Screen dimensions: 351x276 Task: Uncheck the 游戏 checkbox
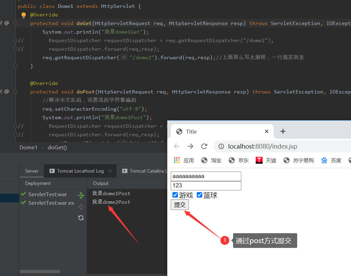click(x=175, y=195)
